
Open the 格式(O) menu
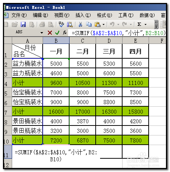point(105,15)
